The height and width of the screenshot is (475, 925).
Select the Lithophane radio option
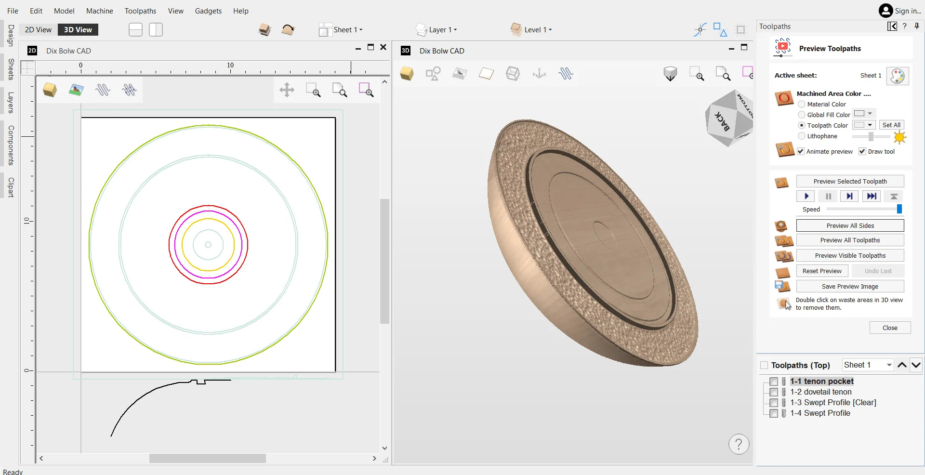coord(802,136)
